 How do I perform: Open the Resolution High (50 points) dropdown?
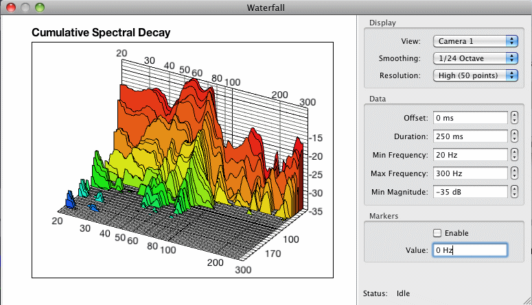(475, 75)
